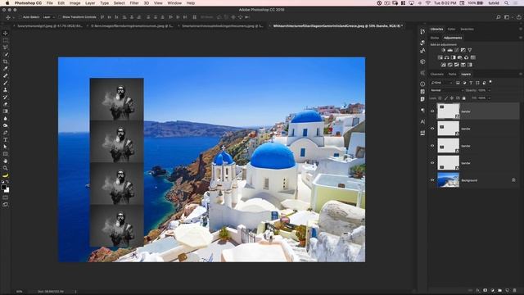Open the Opacity dropdown arrow
The height and width of the screenshot is (295, 524).
click(490, 90)
